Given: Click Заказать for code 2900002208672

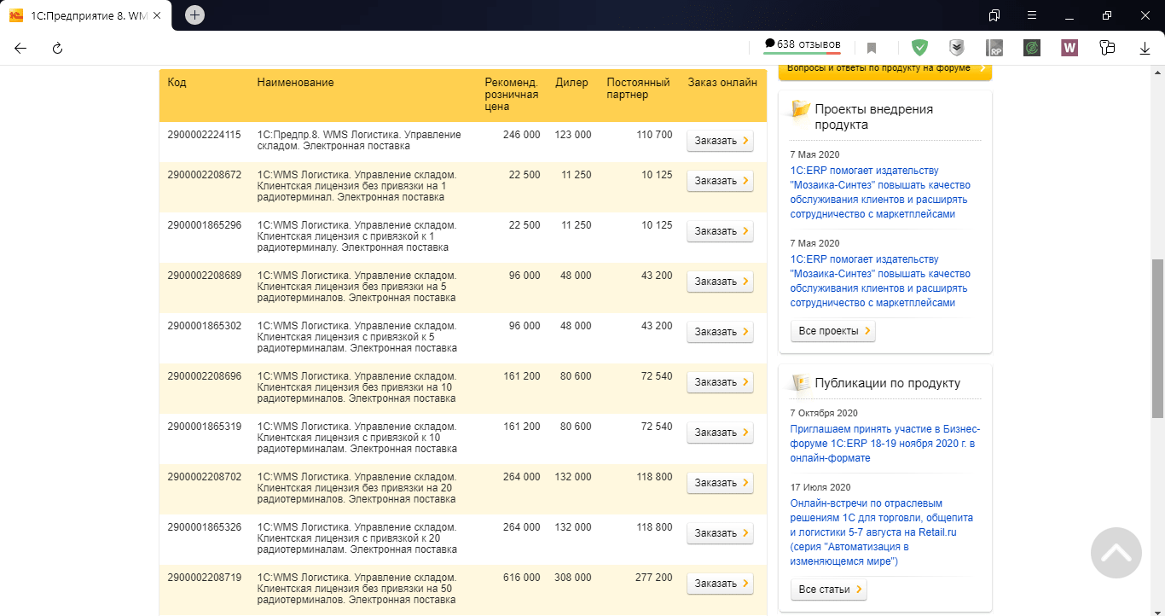Looking at the screenshot, I should [720, 181].
